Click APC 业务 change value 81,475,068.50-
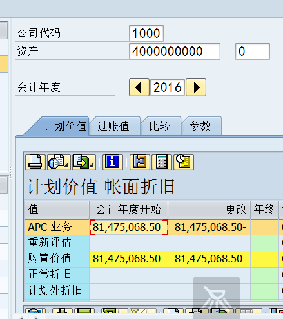Viewport: 283px width, 319px height. point(209,227)
